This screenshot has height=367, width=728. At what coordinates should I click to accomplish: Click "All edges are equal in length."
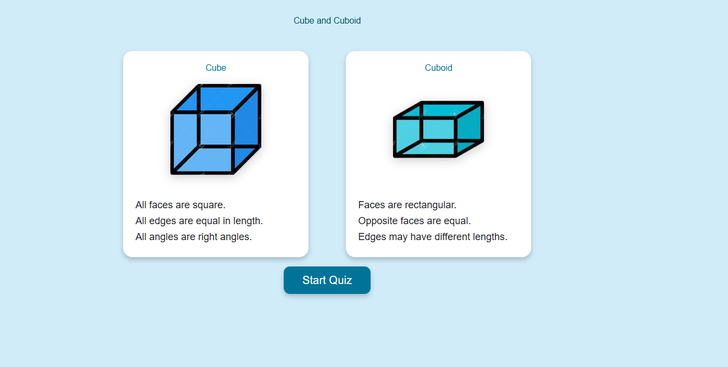tap(199, 221)
